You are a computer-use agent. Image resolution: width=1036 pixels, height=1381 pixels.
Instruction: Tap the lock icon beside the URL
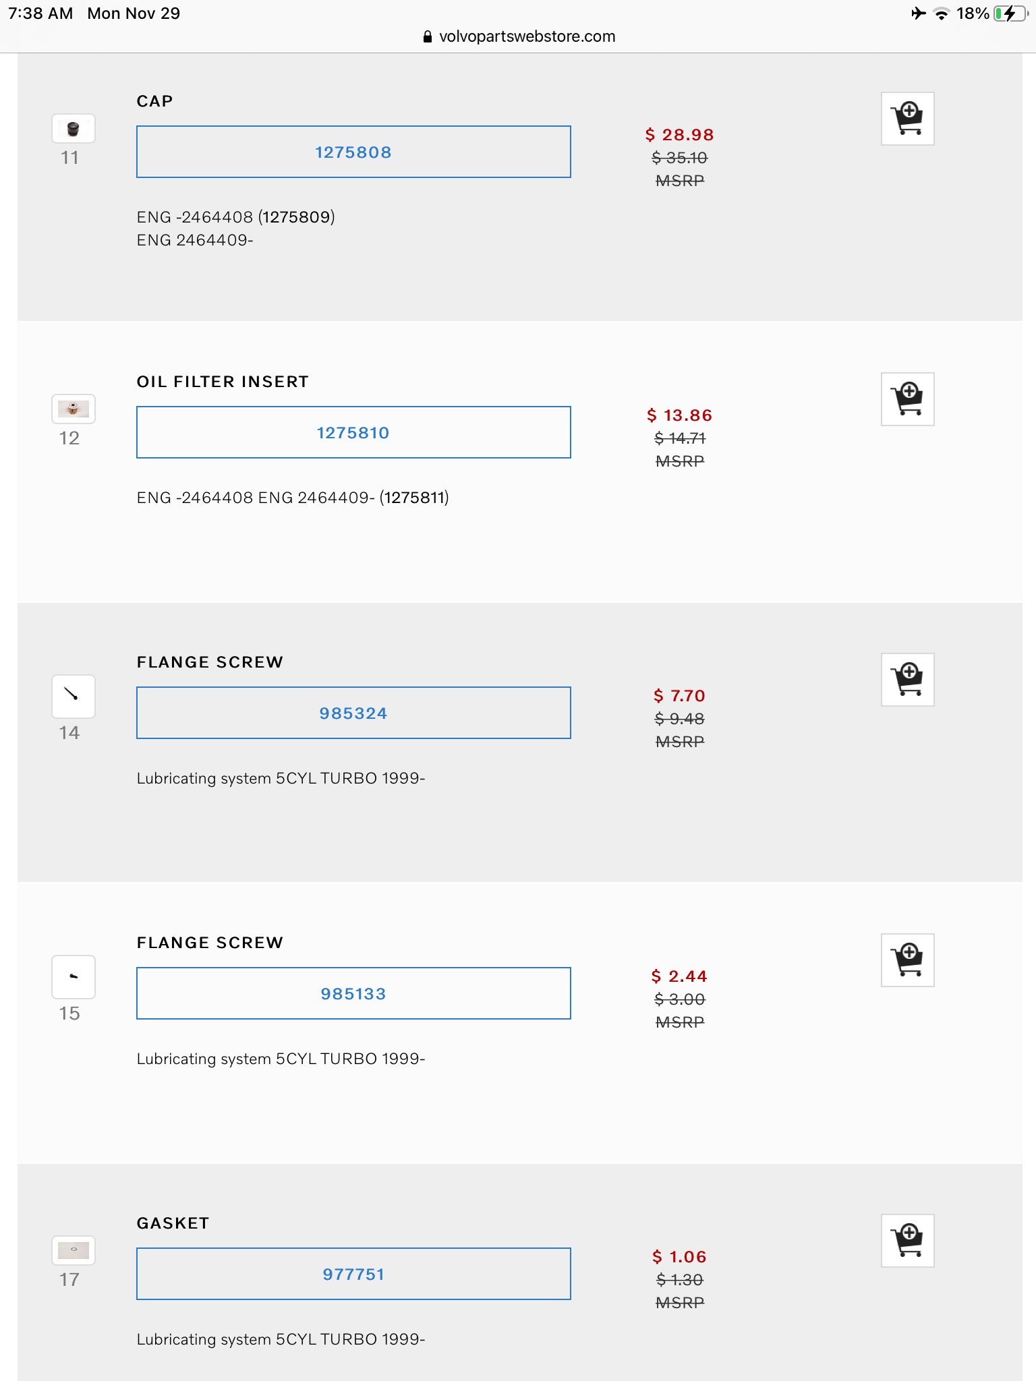(427, 37)
